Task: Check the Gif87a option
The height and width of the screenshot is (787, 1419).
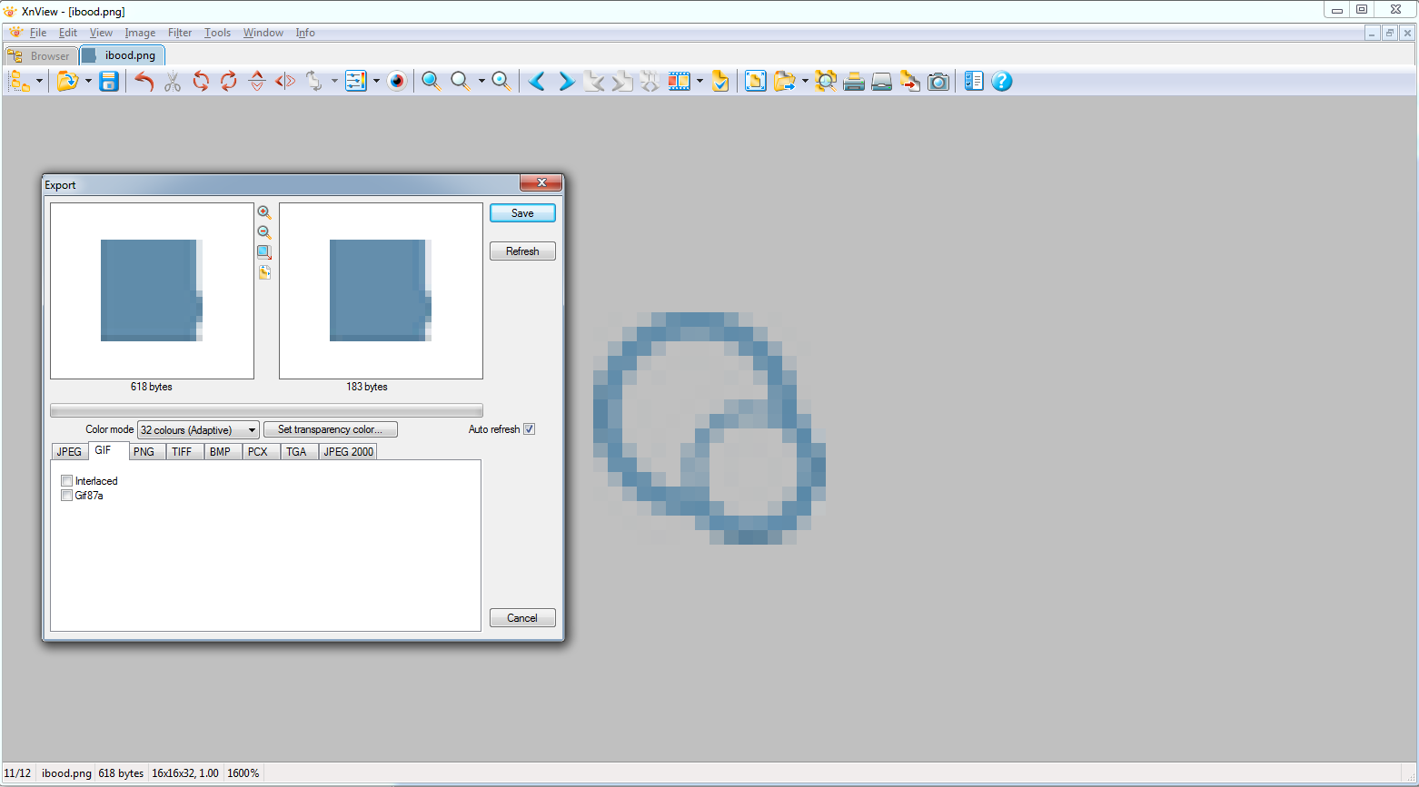Action: (67, 496)
